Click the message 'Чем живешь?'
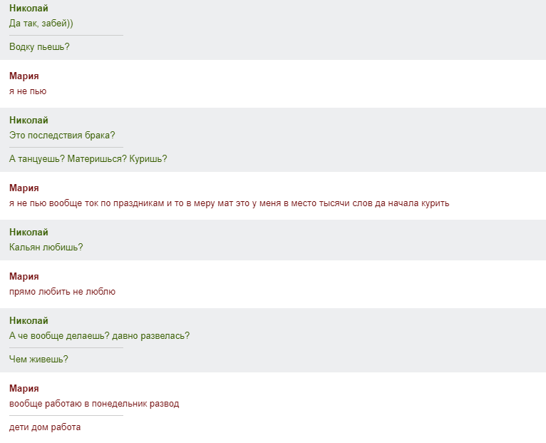Viewport: 546px width, 443px height. (38, 360)
